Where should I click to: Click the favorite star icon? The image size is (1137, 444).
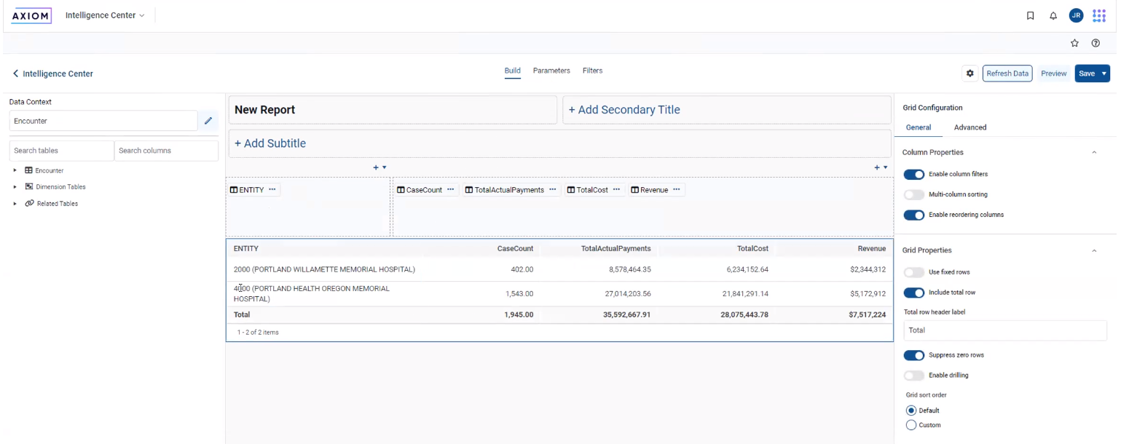point(1074,43)
